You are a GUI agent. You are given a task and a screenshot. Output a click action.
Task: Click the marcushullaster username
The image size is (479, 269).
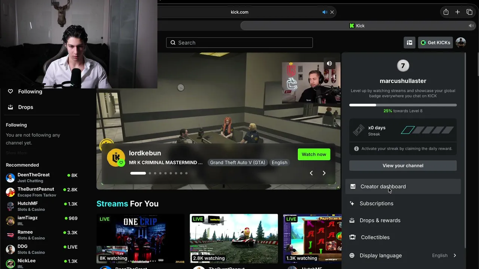pos(403,81)
